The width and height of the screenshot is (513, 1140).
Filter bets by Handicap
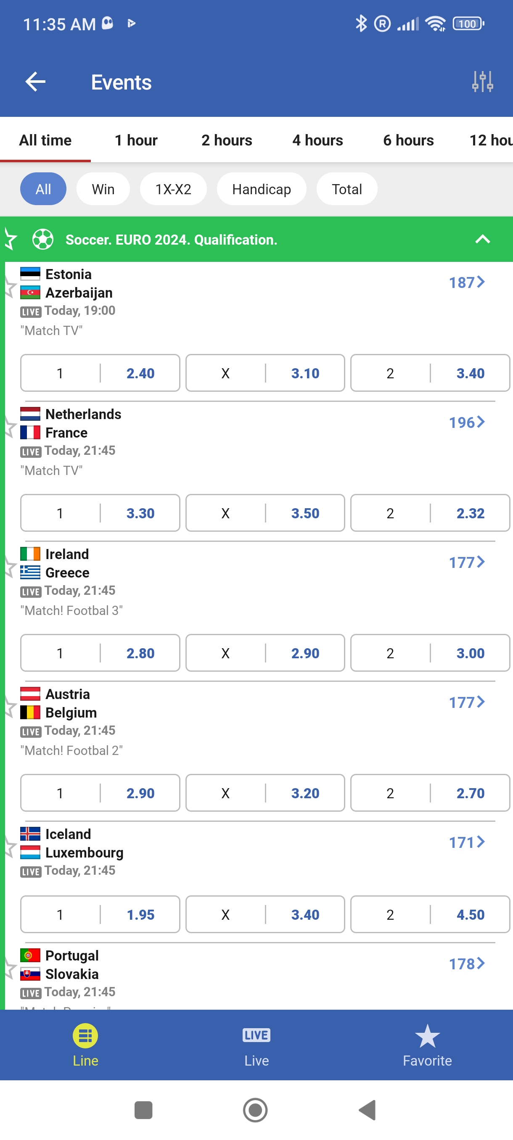coord(261,189)
